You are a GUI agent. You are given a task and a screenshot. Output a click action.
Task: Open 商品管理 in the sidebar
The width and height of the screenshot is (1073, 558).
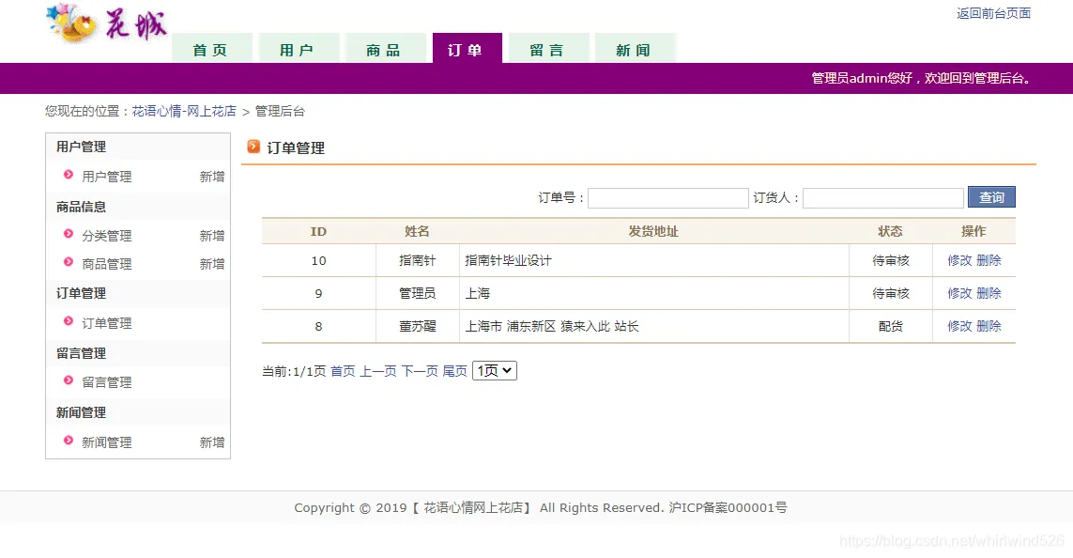(x=107, y=264)
